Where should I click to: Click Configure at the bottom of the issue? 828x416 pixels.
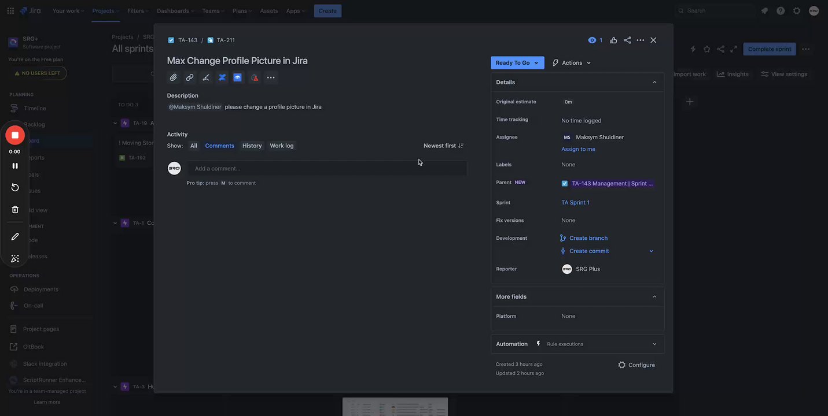coord(636,365)
